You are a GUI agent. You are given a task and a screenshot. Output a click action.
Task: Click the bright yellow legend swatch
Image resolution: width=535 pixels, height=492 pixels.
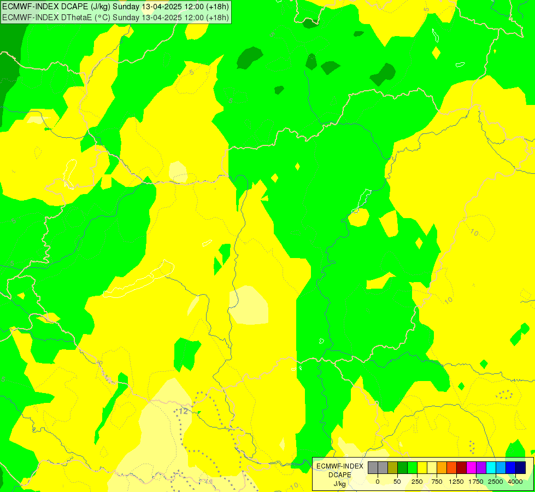point(422,467)
